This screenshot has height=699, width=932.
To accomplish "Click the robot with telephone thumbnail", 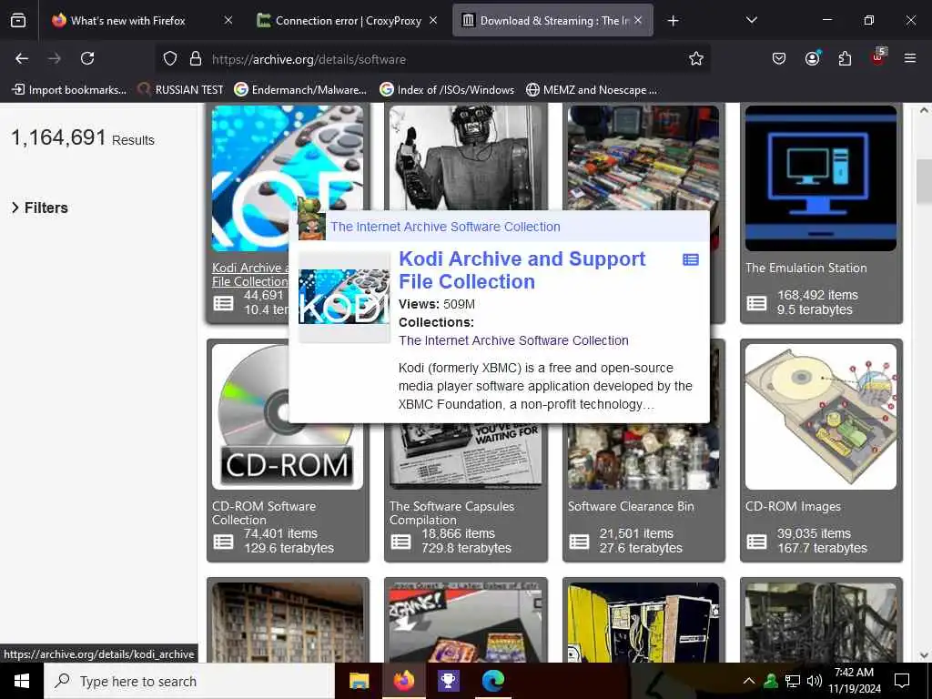I will click(467, 158).
